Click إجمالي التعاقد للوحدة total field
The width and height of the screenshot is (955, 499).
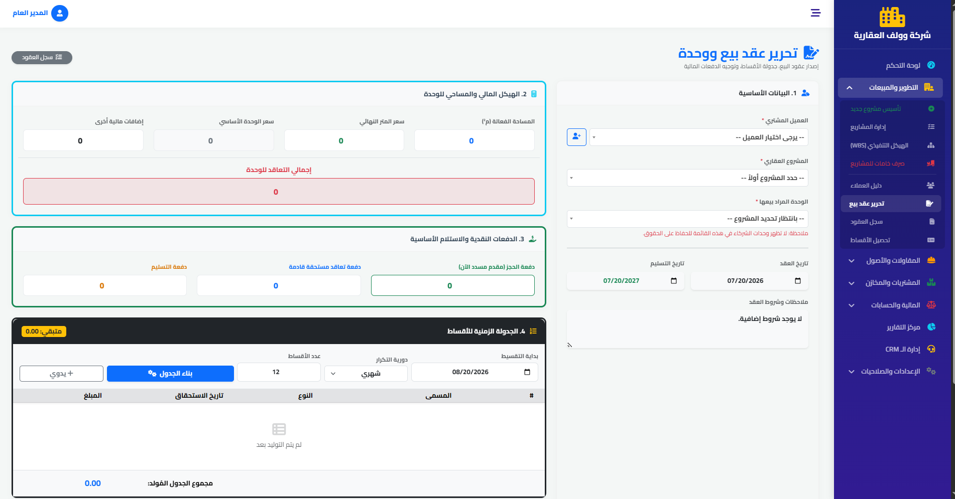(279, 192)
